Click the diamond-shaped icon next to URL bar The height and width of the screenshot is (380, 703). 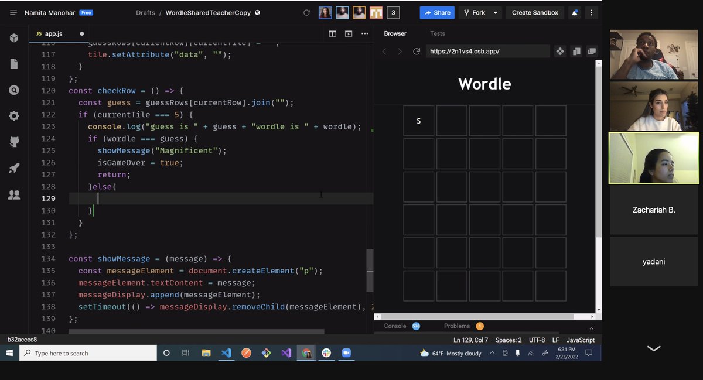point(560,52)
